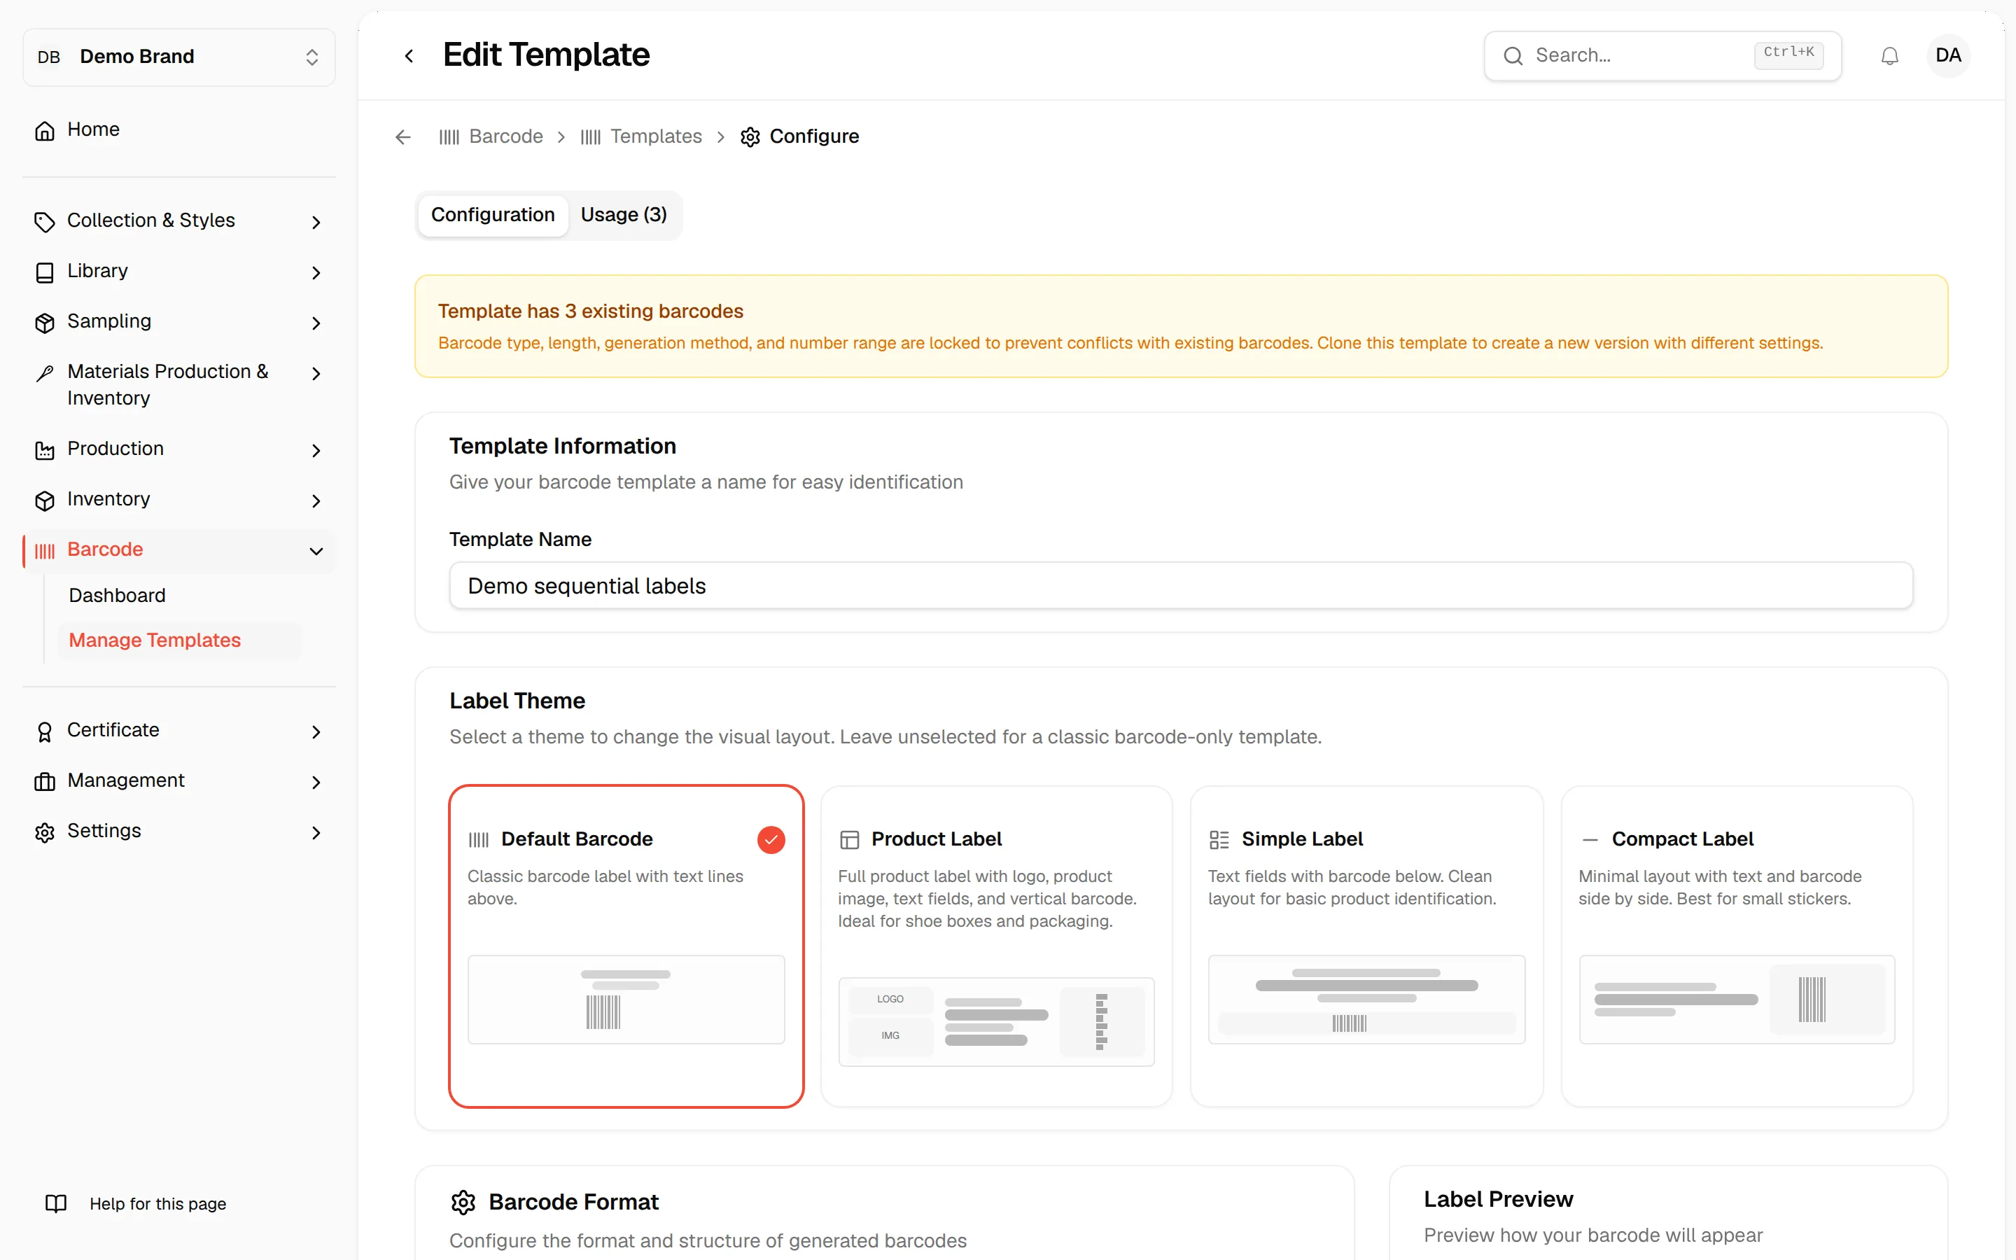Click the Materials Production wrench icon
This screenshot has height=1260, width=2016.
(x=45, y=372)
